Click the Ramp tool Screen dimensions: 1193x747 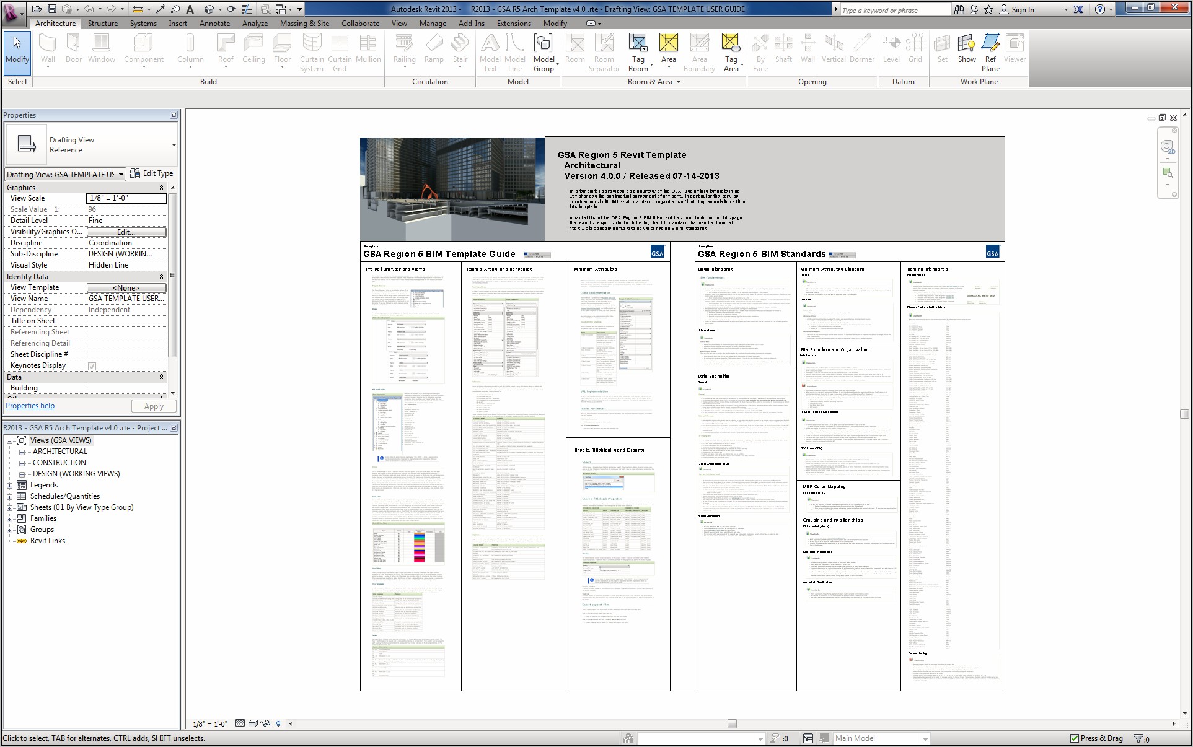pos(434,49)
